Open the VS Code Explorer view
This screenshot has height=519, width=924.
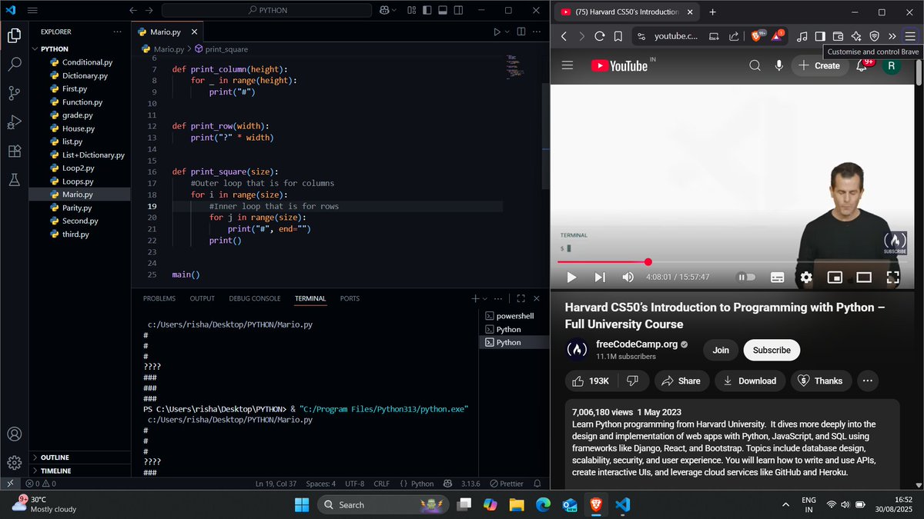pos(14,35)
